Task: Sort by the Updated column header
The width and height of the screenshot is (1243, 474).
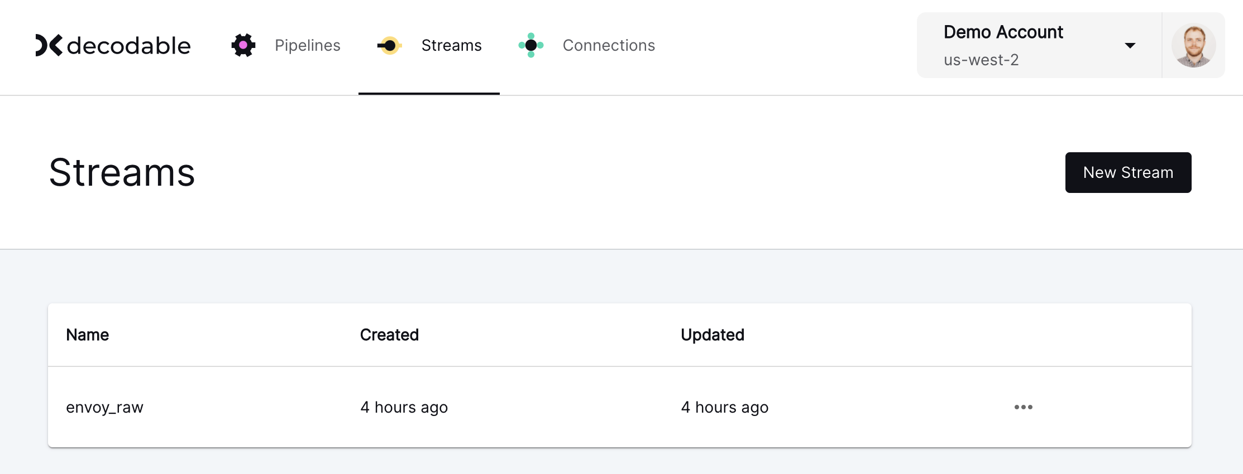Action: coord(713,335)
